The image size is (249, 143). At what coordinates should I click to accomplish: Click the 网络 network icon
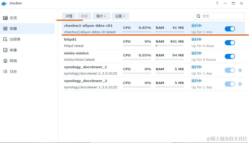tap(5, 61)
